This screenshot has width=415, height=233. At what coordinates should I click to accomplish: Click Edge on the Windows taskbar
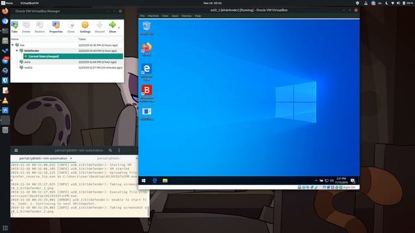click(x=154, y=181)
